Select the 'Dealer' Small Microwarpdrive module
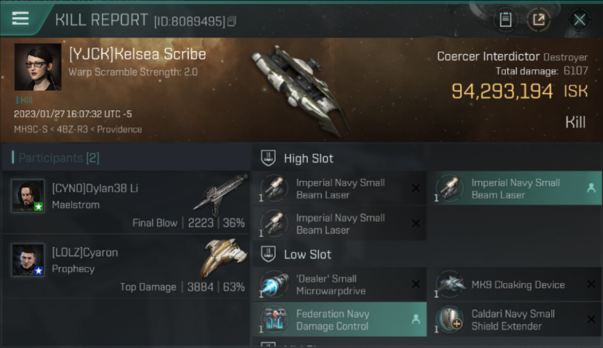 [x=339, y=285]
